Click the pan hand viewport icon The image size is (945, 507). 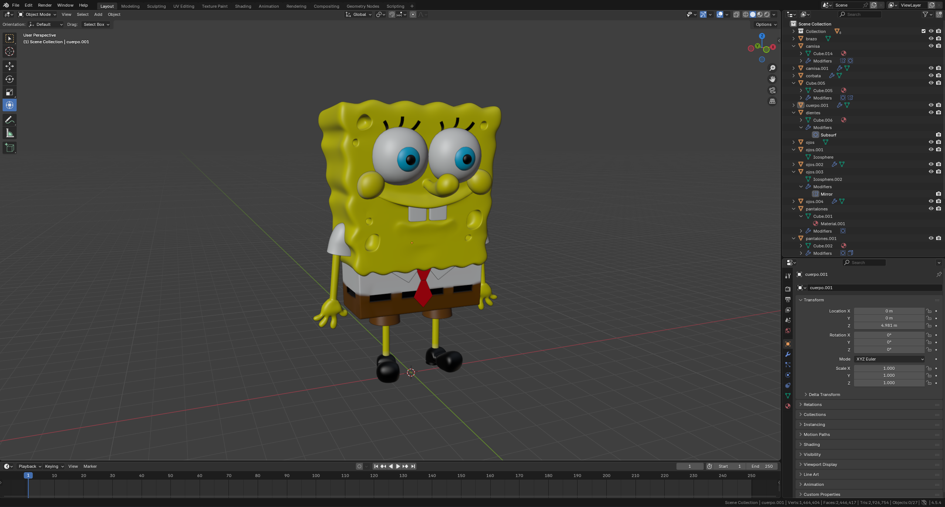pyautogui.click(x=772, y=79)
